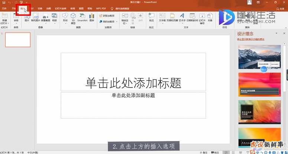Choose the colorful feather texture design idea

[259, 112]
